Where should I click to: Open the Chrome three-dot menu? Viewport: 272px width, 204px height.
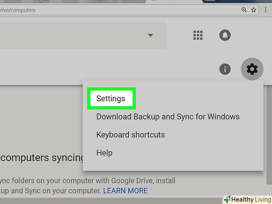pyautogui.click(x=266, y=10)
